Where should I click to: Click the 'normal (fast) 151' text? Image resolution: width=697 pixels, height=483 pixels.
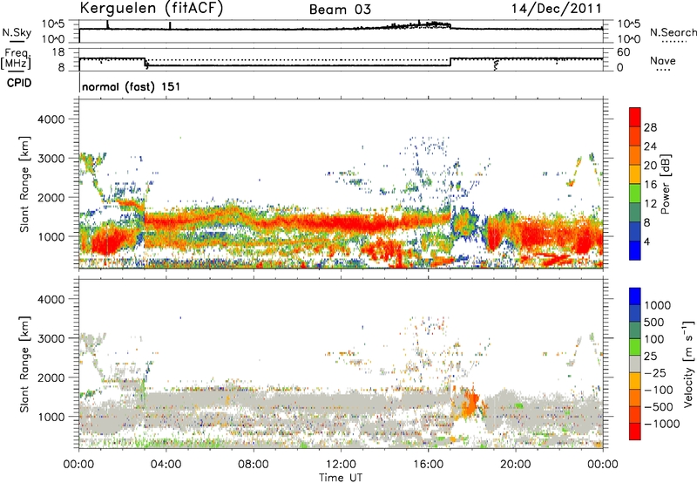(132, 86)
